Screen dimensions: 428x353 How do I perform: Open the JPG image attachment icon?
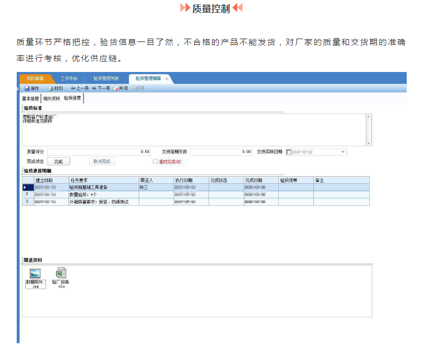tap(35, 274)
